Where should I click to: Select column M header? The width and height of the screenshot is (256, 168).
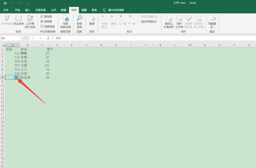tap(190, 45)
